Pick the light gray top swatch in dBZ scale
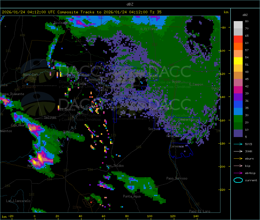260x220 pixels. [x=238, y=25]
